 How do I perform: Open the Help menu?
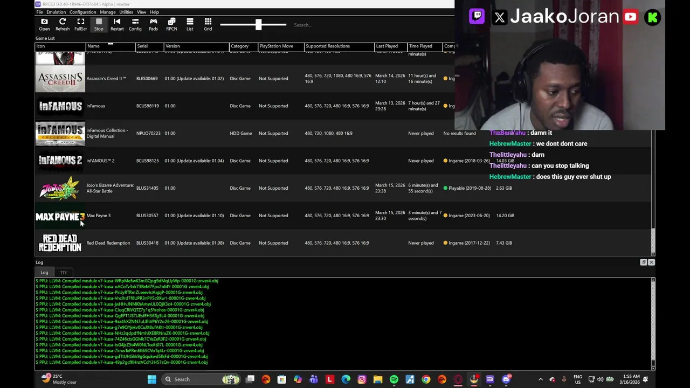[154, 12]
